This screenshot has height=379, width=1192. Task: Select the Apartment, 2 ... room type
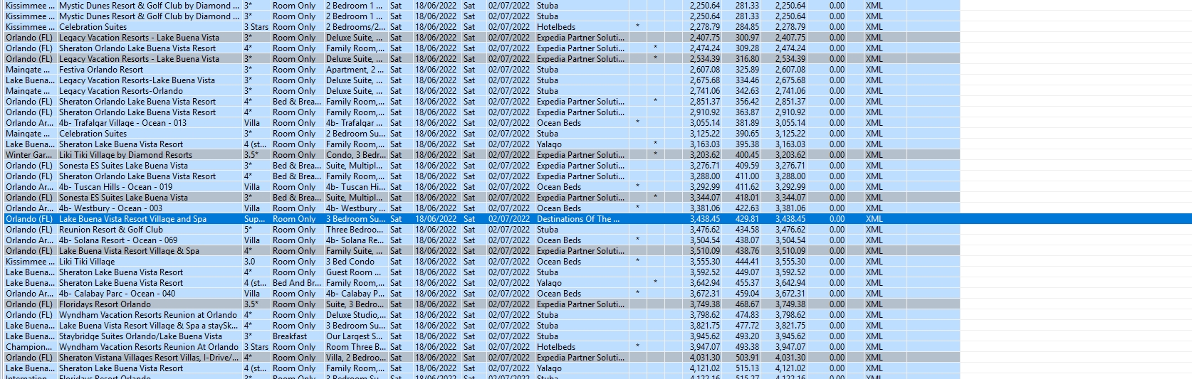click(x=354, y=70)
